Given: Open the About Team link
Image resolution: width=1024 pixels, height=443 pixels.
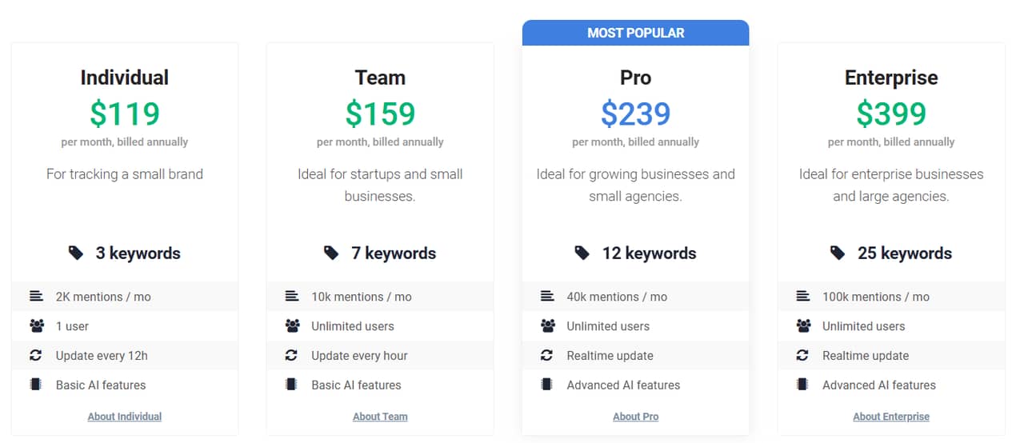Looking at the screenshot, I should [x=380, y=417].
